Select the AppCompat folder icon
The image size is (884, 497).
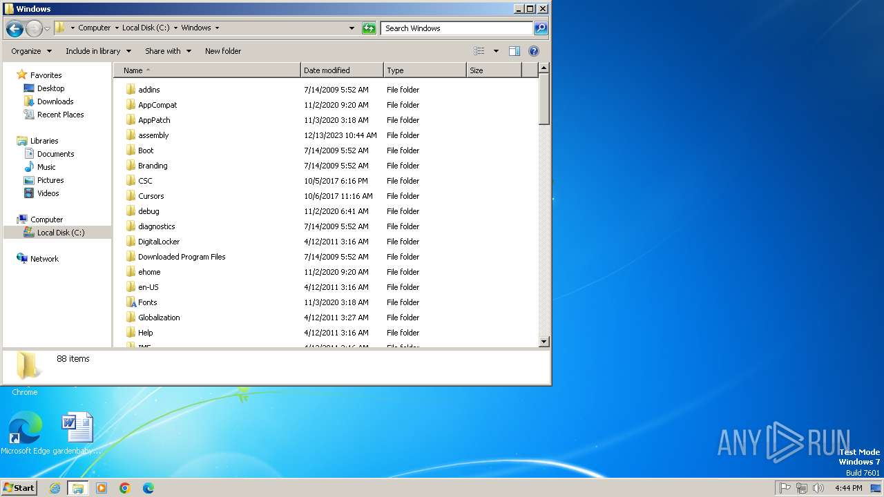click(131, 105)
